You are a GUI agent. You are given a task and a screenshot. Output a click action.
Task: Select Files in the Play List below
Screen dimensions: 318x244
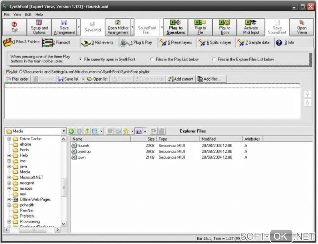pyautogui.click(x=152, y=59)
